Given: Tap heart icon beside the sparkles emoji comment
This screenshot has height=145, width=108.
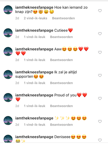Looking at the screenshot, I should coord(100,122).
